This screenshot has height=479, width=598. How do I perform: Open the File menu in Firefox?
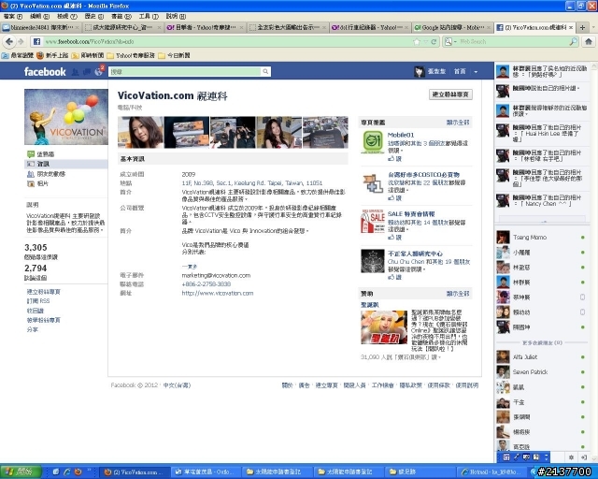(12, 17)
